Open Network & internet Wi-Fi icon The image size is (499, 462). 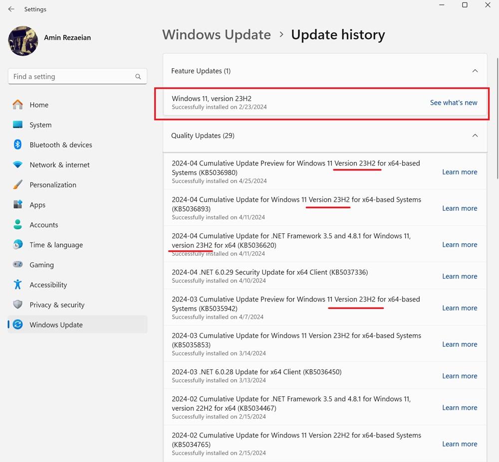coord(18,165)
